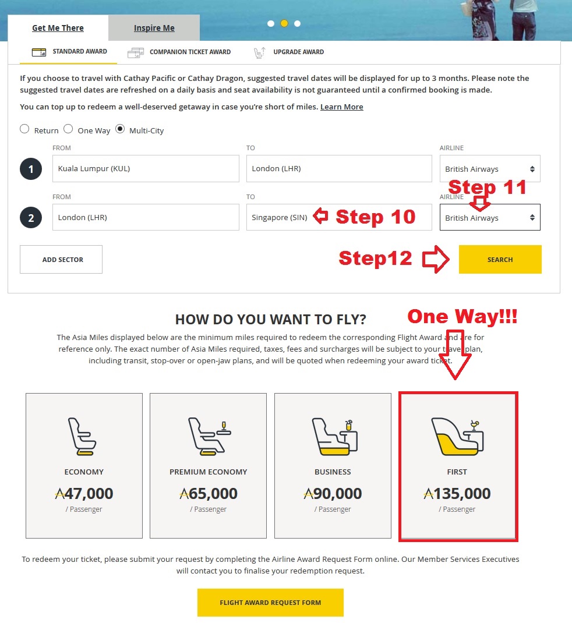
Task: Click the sector 1 number badge
Action: (x=31, y=169)
